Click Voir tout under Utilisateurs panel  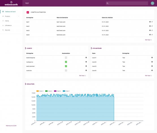click(148, 76)
